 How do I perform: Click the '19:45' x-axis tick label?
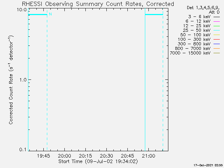[43, 156]
